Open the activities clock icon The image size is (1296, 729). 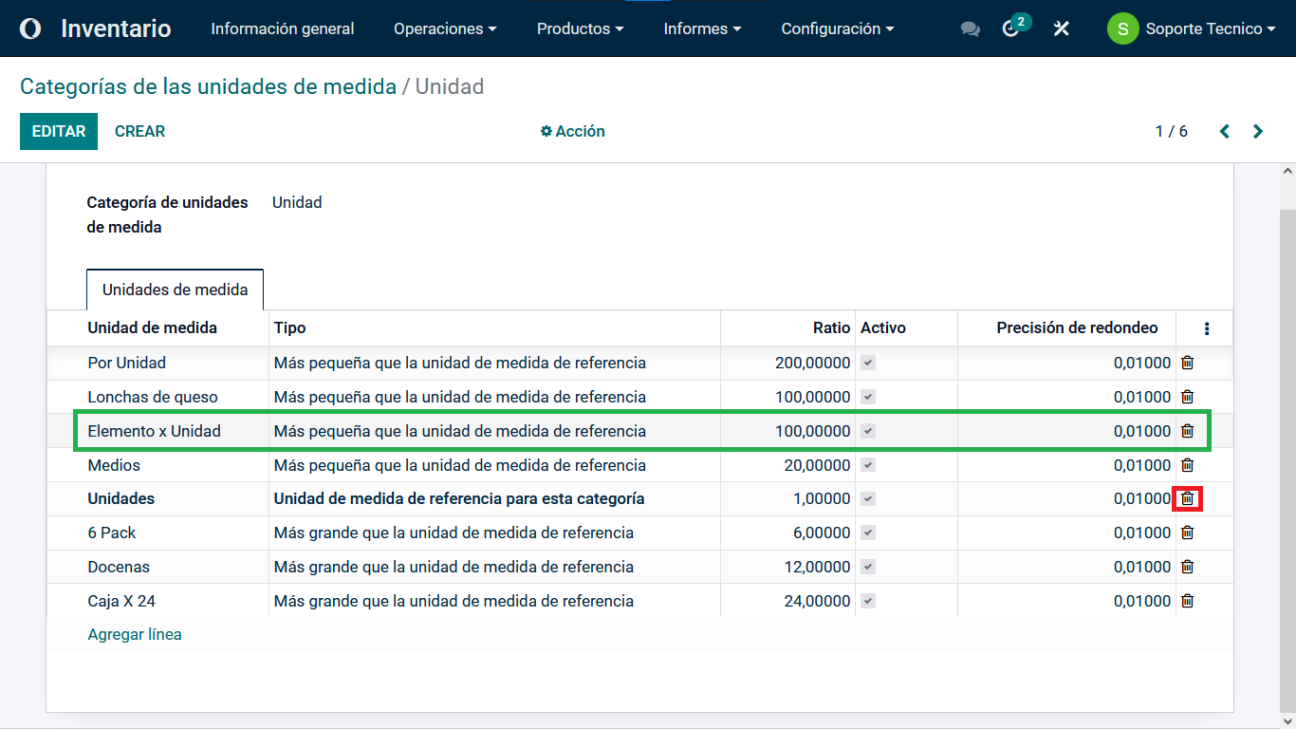tap(1011, 29)
